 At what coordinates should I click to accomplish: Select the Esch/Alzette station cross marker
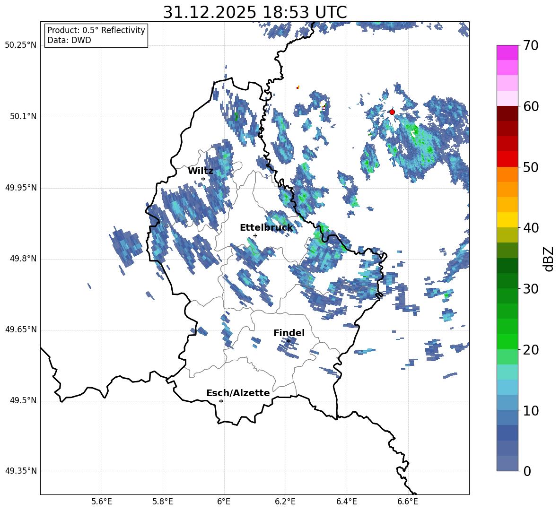point(221,401)
